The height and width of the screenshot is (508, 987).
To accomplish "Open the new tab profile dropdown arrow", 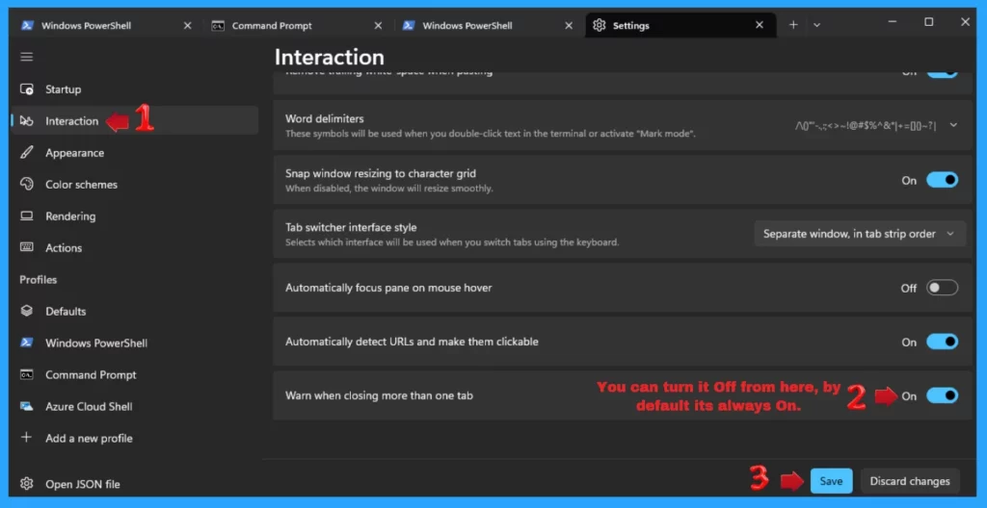I will [816, 25].
